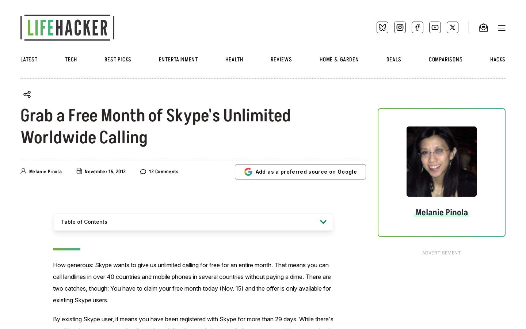View the Deals section
Image resolution: width=526 pixels, height=329 pixels.
pos(394,60)
